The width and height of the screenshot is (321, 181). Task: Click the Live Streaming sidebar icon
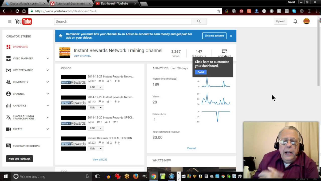[x=9, y=70]
